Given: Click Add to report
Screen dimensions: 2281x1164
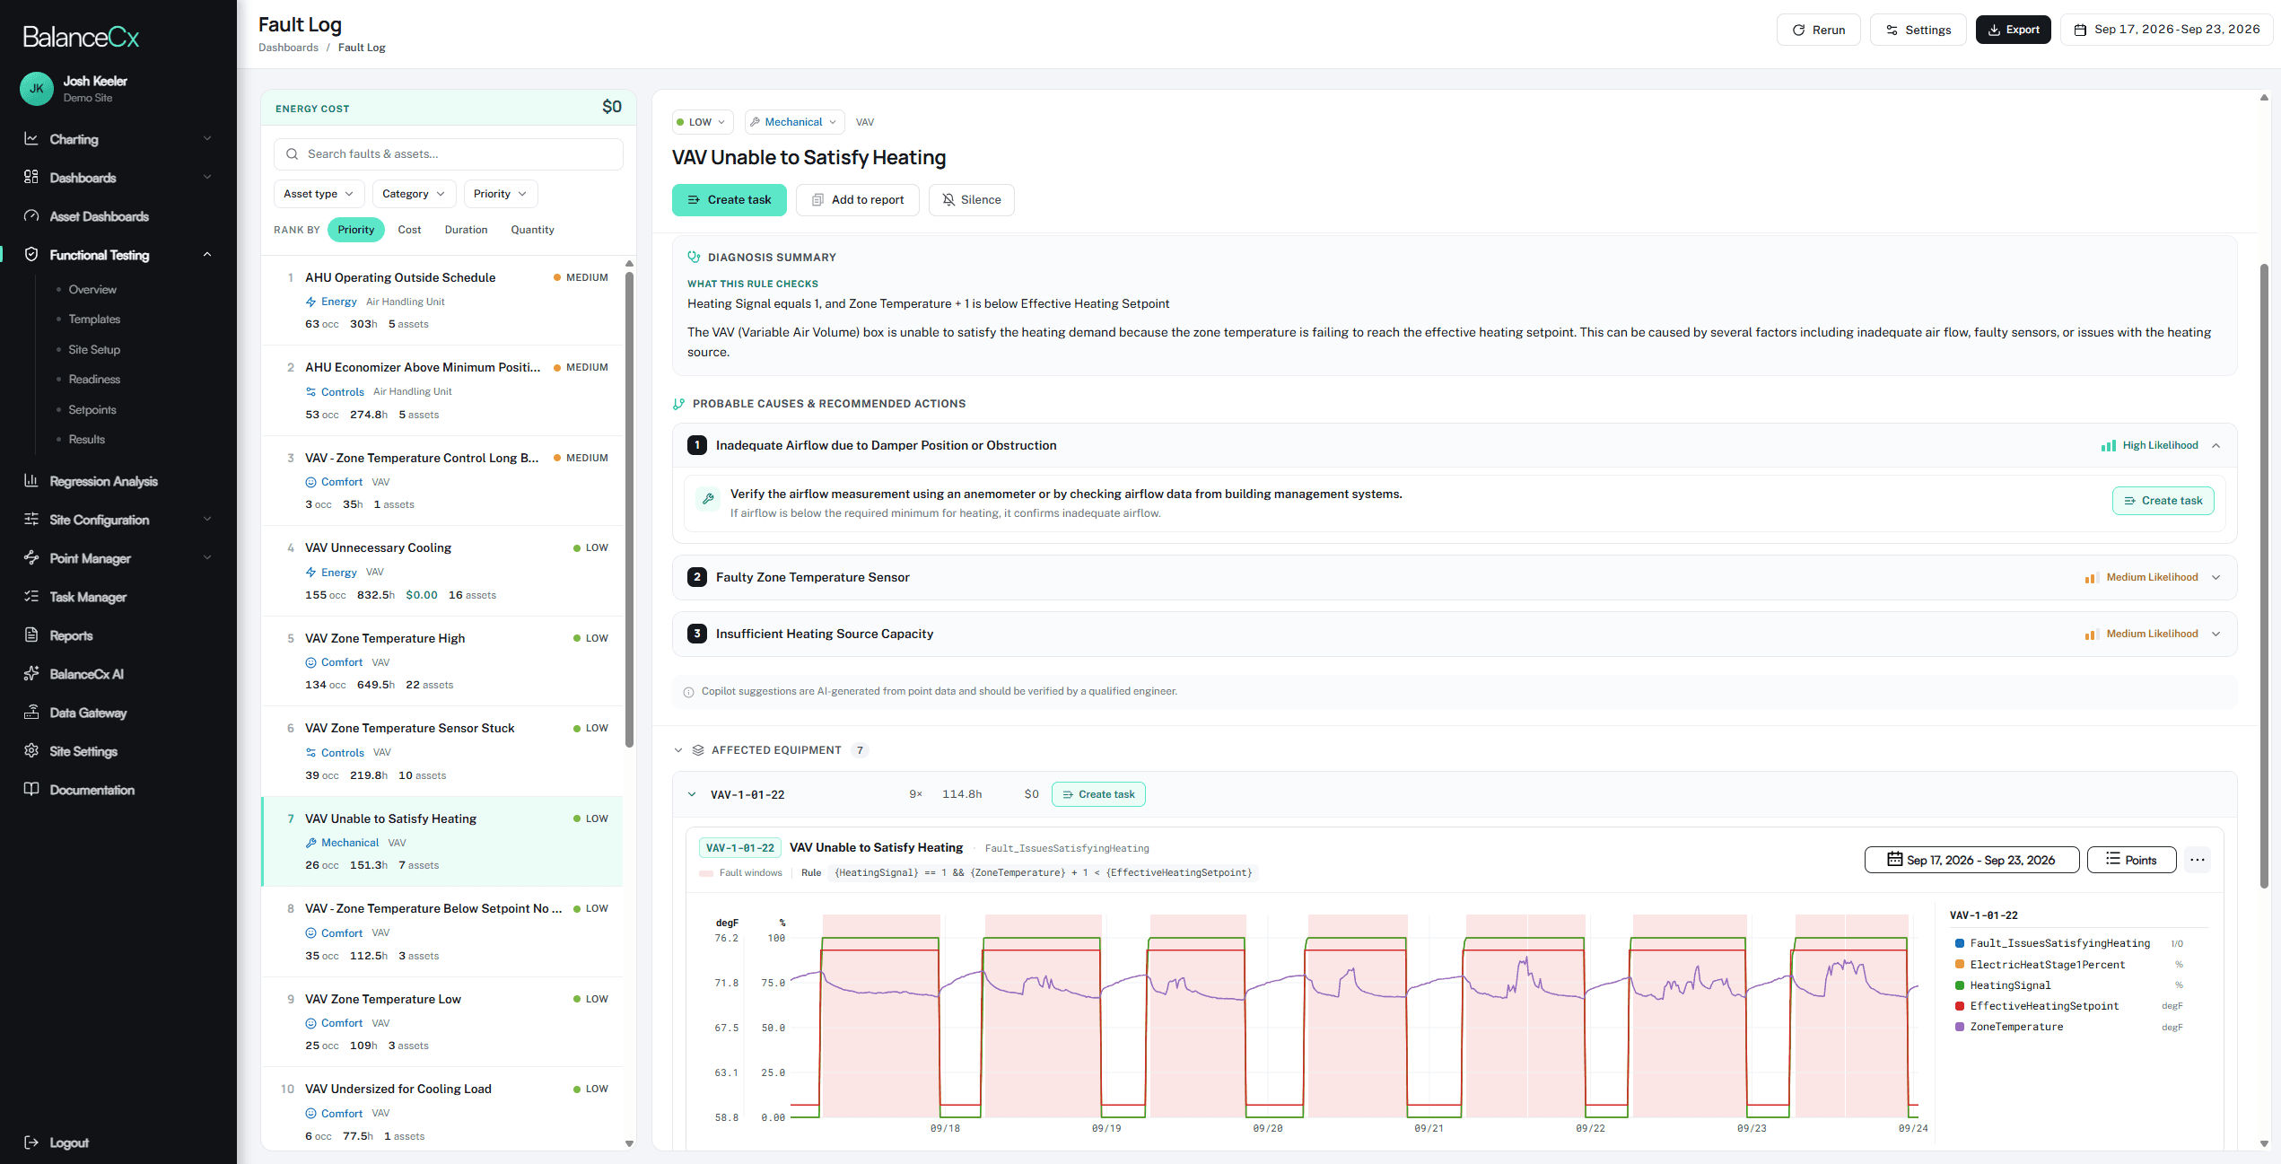Looking at the screenshot, I should coord(857,200).
